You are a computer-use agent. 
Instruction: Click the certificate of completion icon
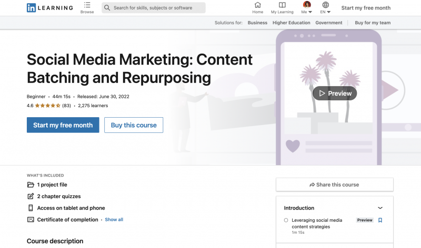pyautogui.click(x=31, y=220)
